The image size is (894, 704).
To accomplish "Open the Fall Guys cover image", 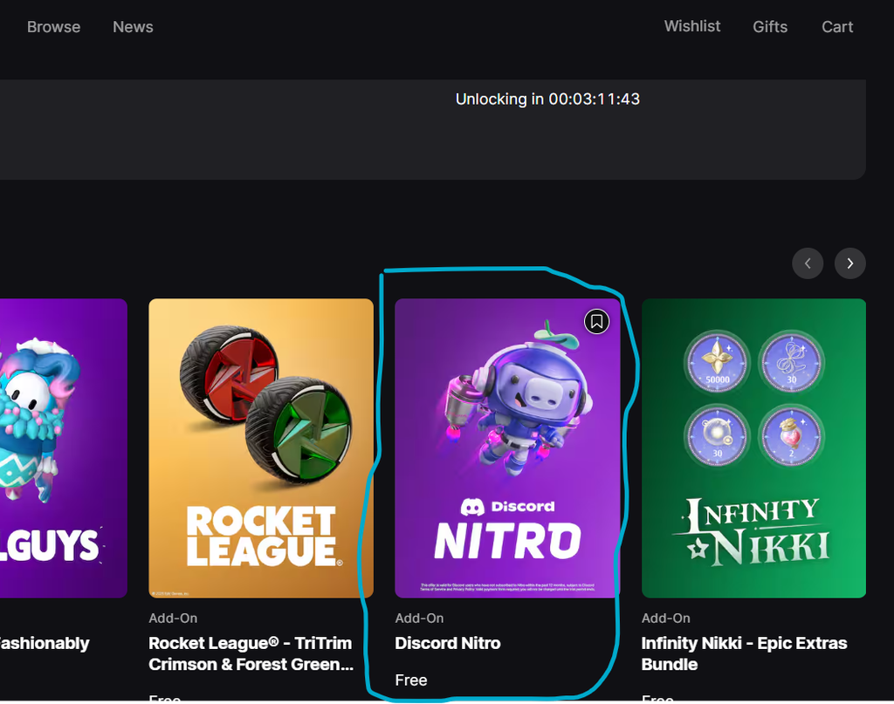I will pos(63,448).
